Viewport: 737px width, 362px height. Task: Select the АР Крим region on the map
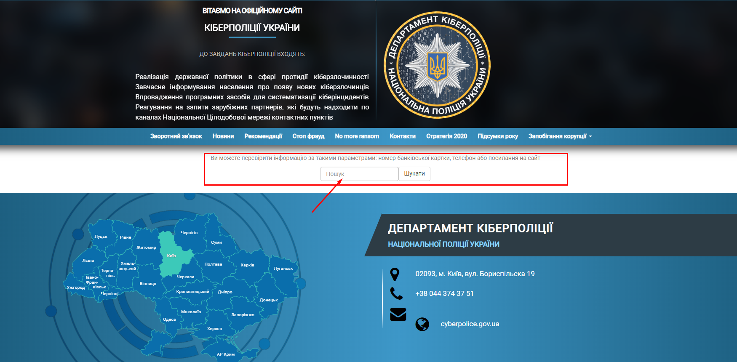[x=226, y=354]
